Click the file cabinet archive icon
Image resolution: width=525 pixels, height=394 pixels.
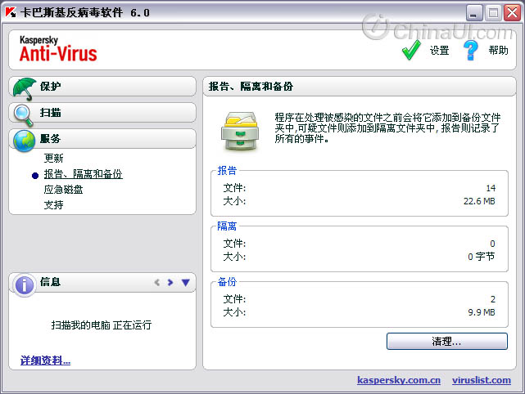[x=240, y=132]
